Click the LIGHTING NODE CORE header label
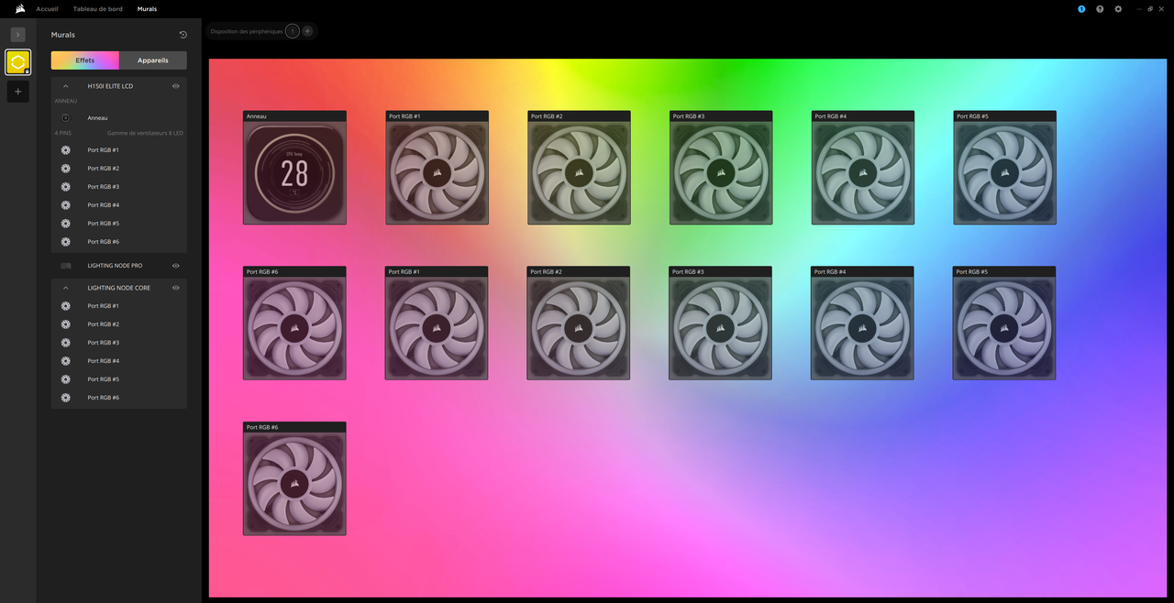This screenshot has width=1174, height=603. pyautogui.click(x=118, y=287)
